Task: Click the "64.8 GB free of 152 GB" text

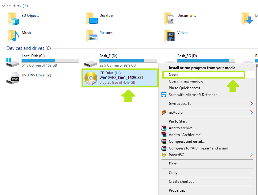Action: [x=39, y=65]
